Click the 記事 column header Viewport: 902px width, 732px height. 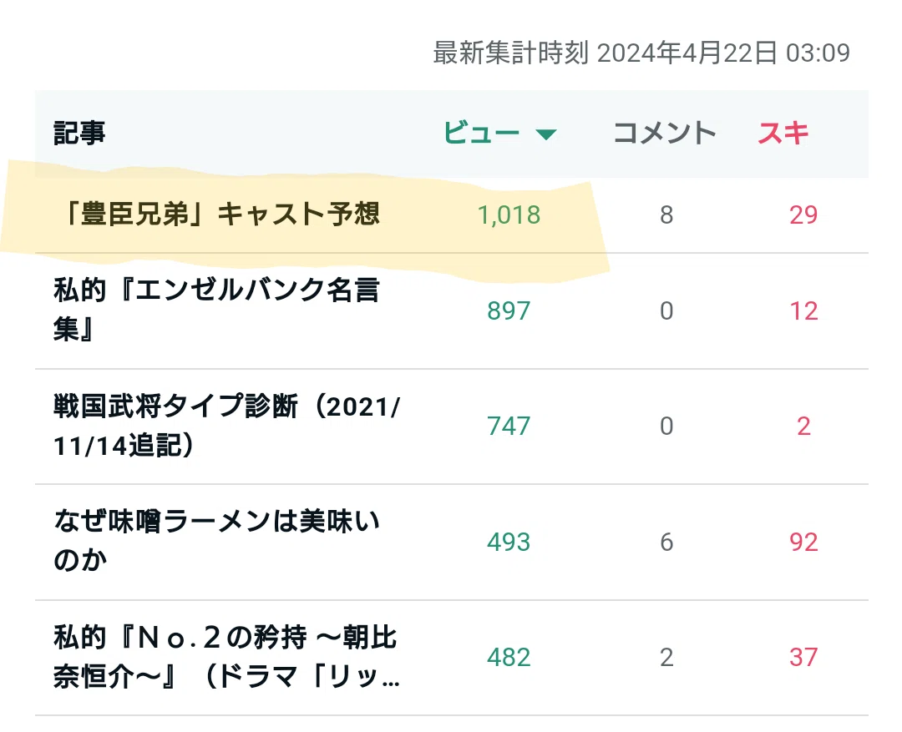point(79,133)
